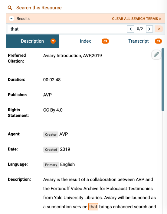Click the Search this Resource heading
167x214 pixels.
click(39, 8)
